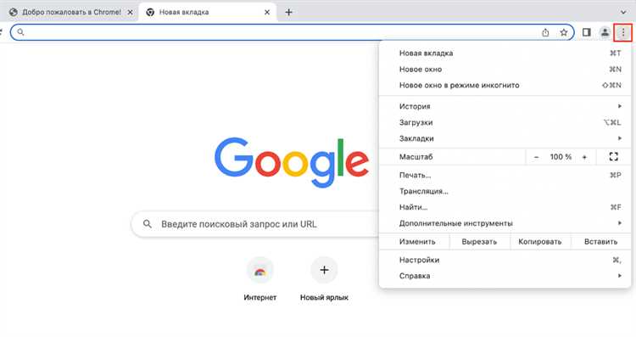The image size is (636, 337).
Task: Select 'Печать…' menu item
Action: (x=505, y=175)
